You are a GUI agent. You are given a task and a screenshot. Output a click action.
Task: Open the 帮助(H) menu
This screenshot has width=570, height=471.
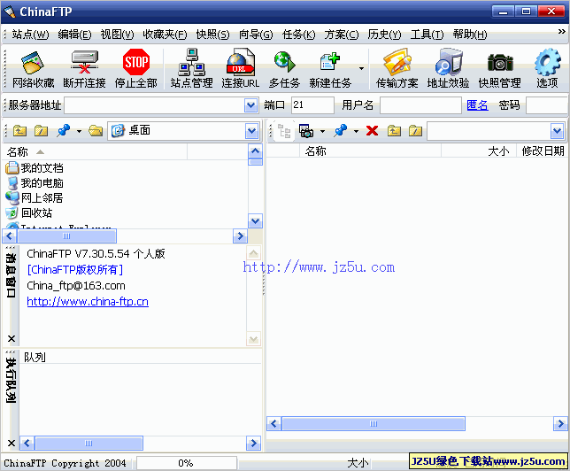point(470,35)
